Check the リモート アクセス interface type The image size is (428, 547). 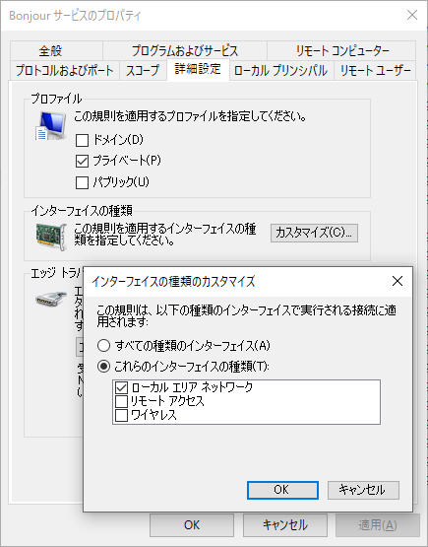coord(121,401)
